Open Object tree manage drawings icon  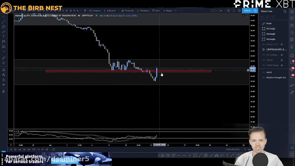pos(285,11)
